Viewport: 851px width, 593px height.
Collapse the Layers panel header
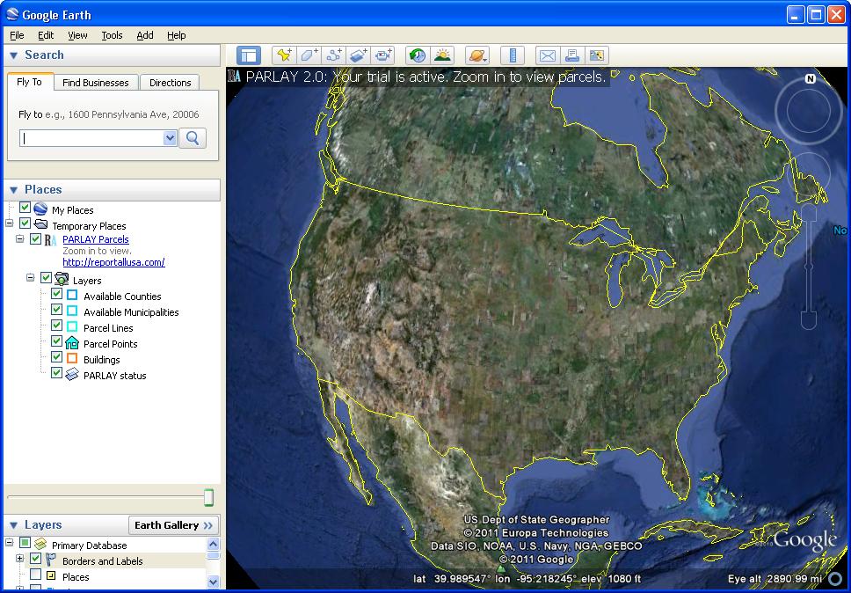coord(14,525)
